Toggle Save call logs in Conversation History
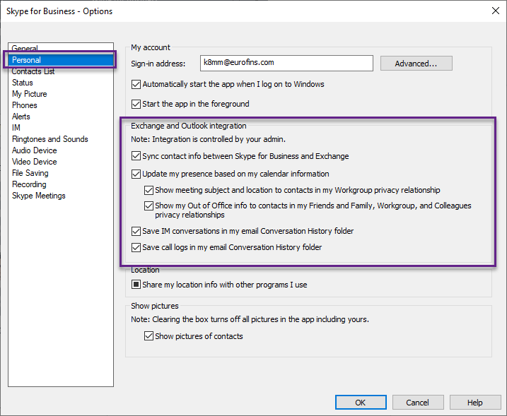The image size is (507, 416). [136, 247]
